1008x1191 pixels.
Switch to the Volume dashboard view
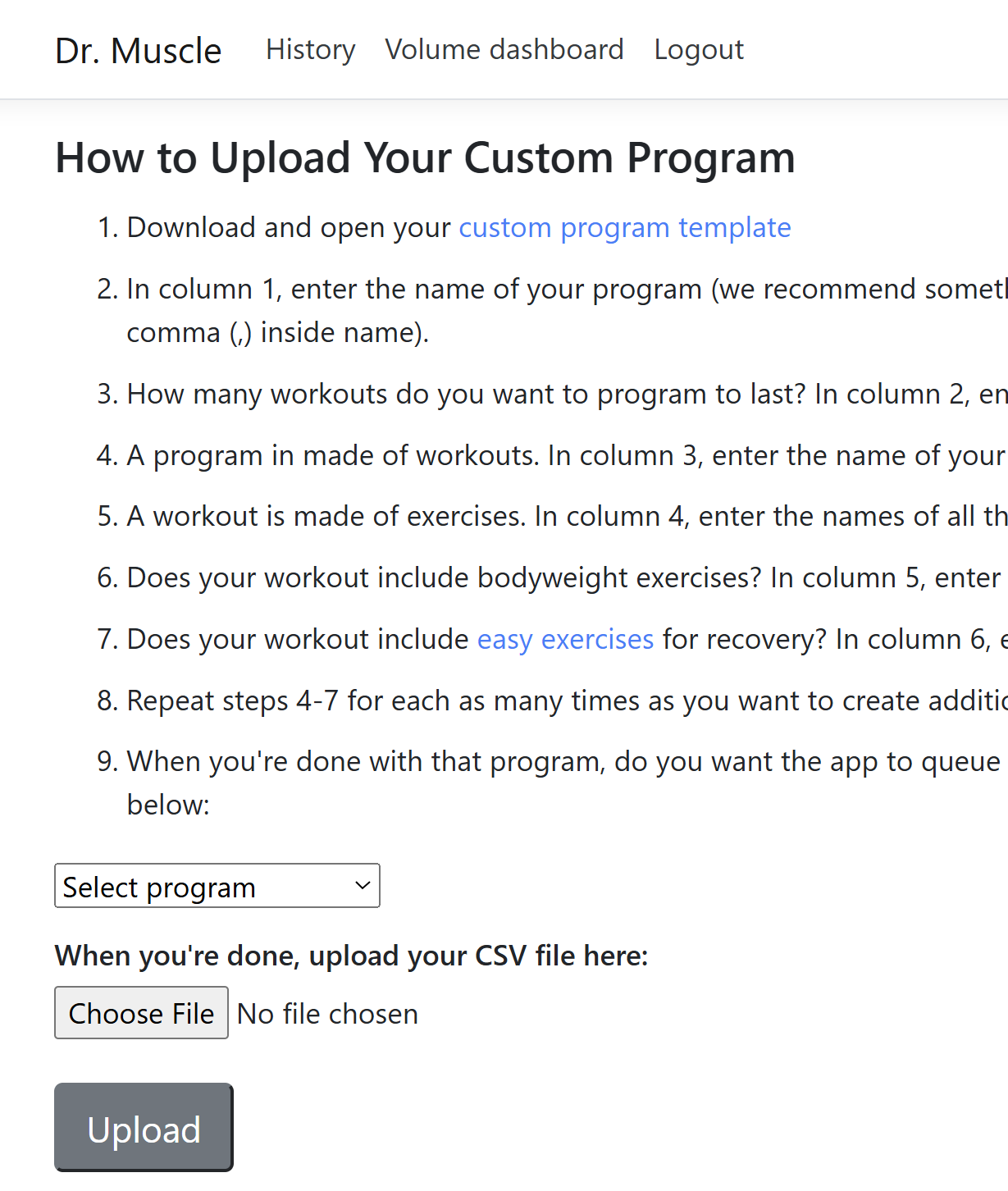504,49
